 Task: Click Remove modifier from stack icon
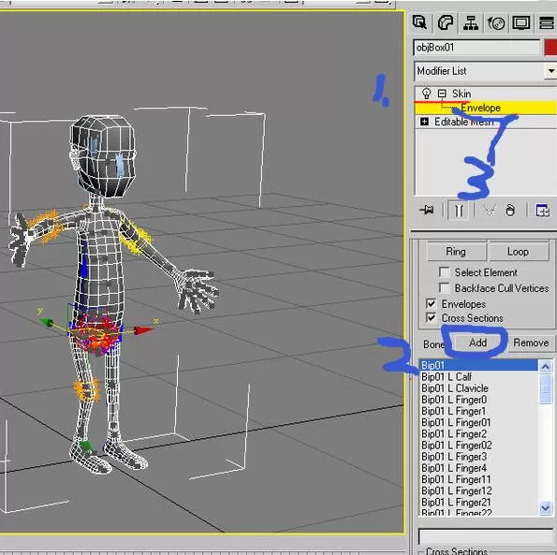coord(510,211)
